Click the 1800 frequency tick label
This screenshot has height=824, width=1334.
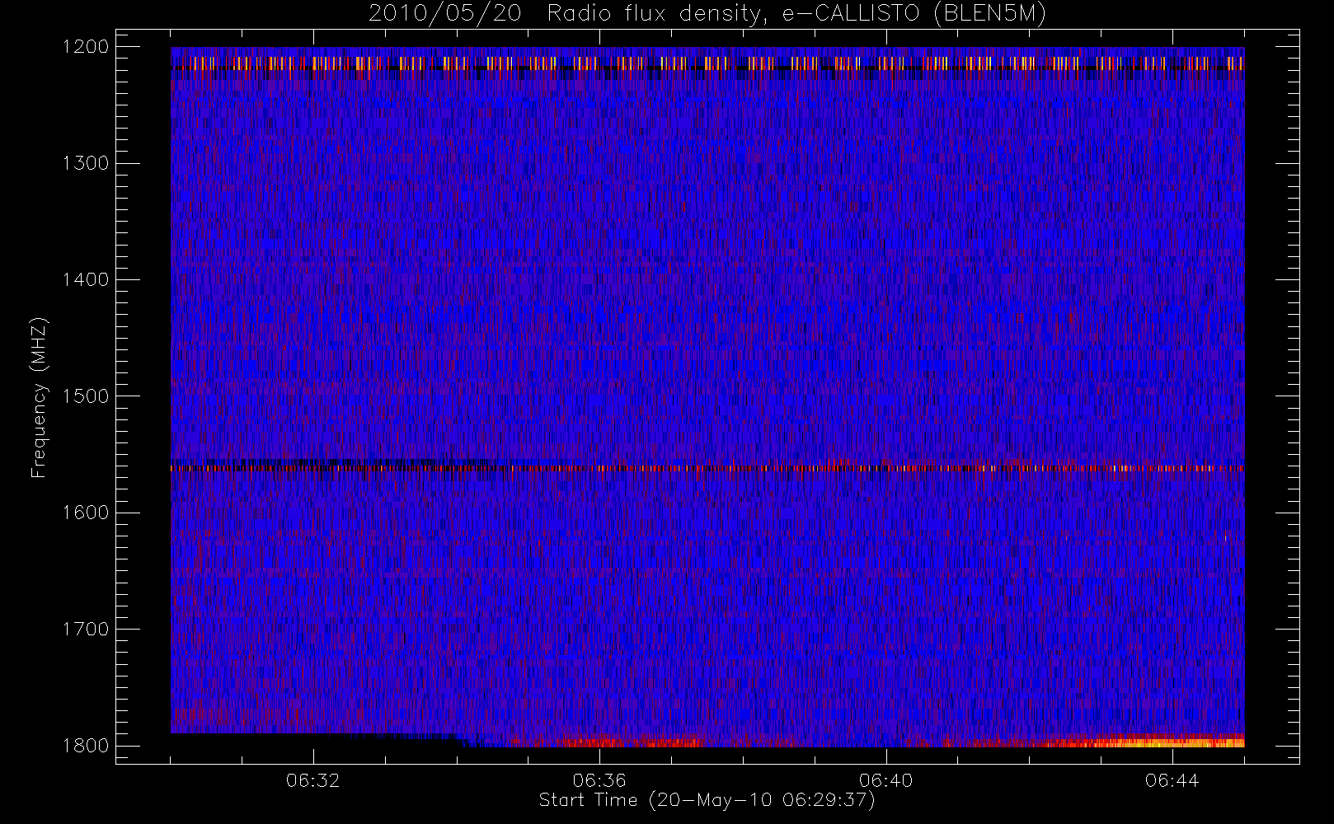tap(86, 746)
